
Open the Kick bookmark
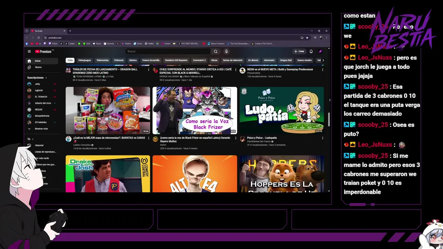tap(87, 44)
